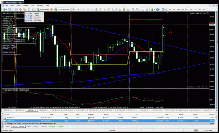Toggle Auto Scroll chart icon
The height and width of the screenshot is (133, 219).
[x=143, y=9]
